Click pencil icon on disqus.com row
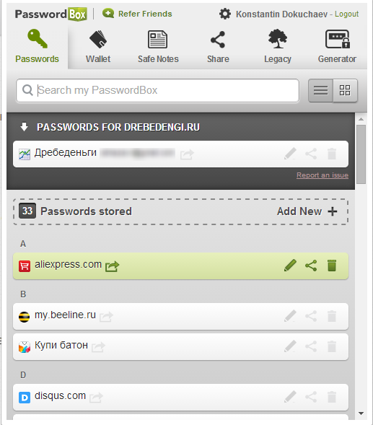 [x=290, y=397]
